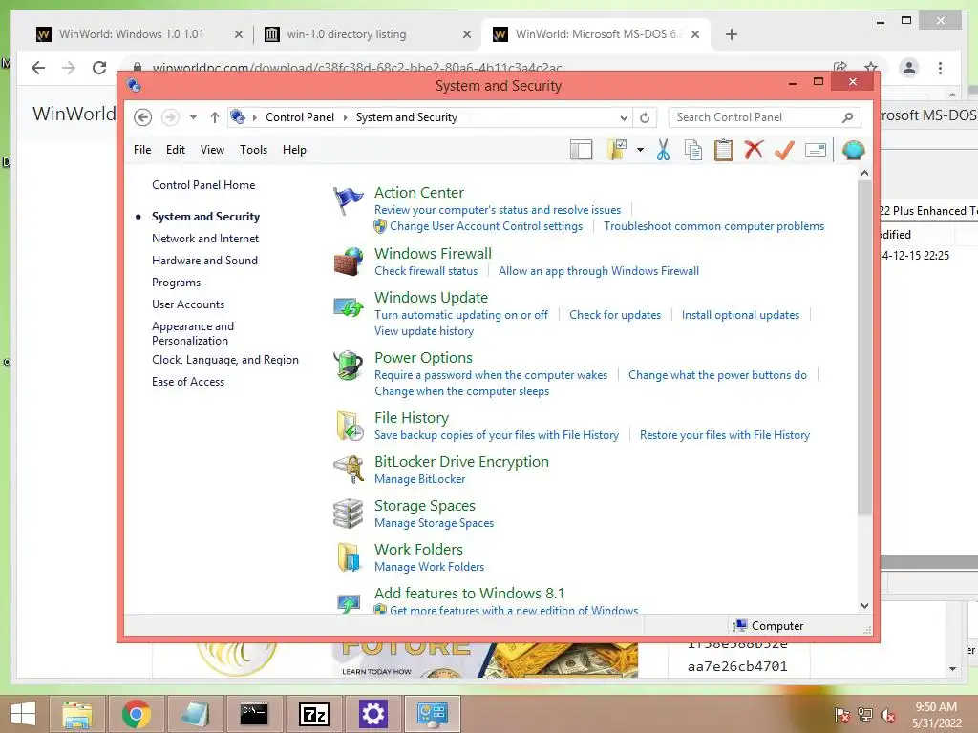Refresh the Control Panel address bar
The height and width of the screenshot is (733, 978).
645,117
